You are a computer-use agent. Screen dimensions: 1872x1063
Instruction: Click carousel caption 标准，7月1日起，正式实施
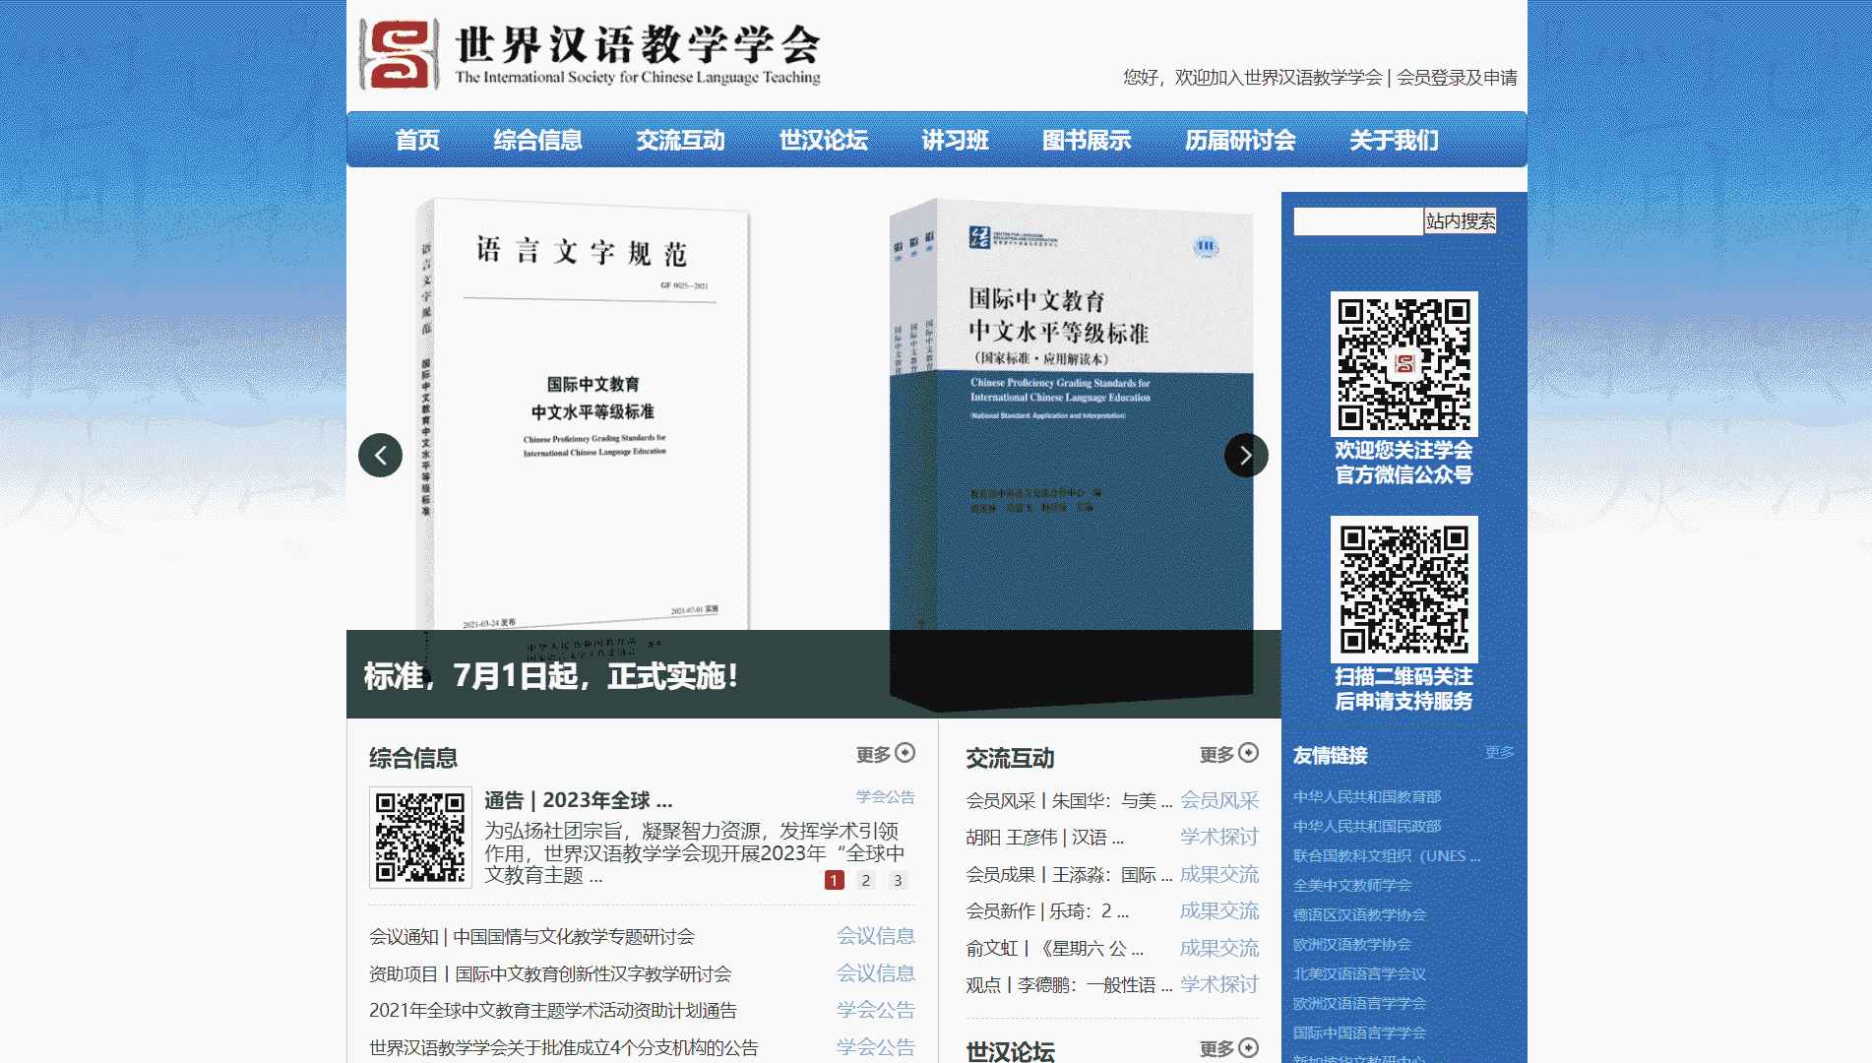click(x=551, y=676)
